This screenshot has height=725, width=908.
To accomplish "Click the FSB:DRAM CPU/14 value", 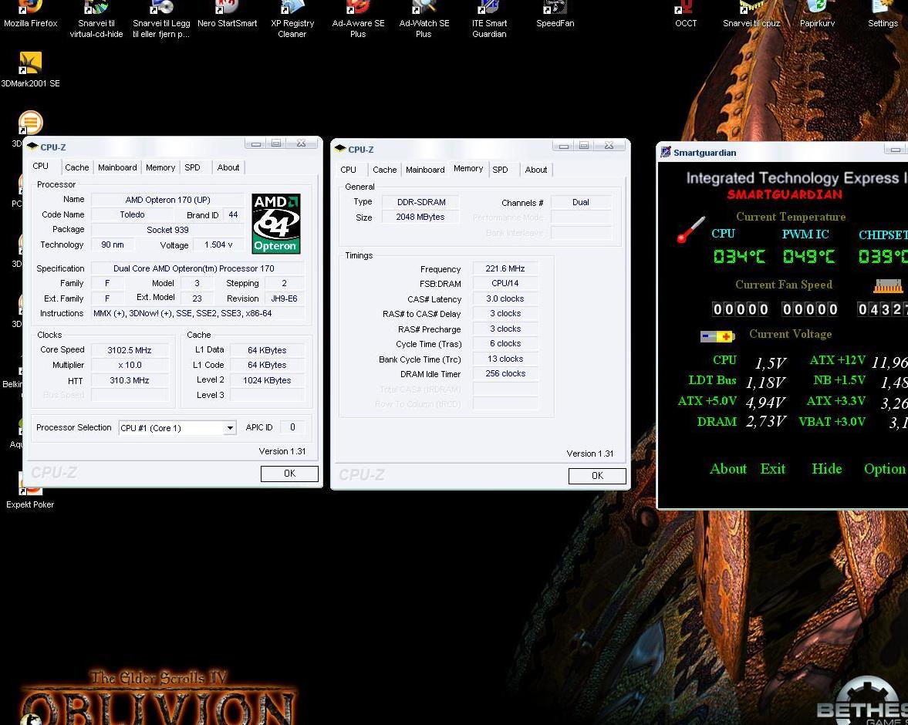I will 505,284.
